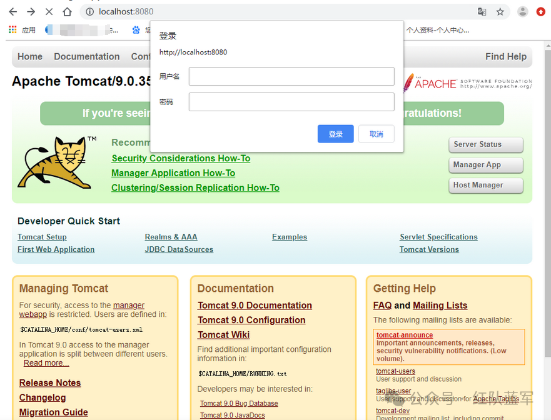551x420 pixels.
Task: Click the username (用户名) input field
Action: coord(291,76)
